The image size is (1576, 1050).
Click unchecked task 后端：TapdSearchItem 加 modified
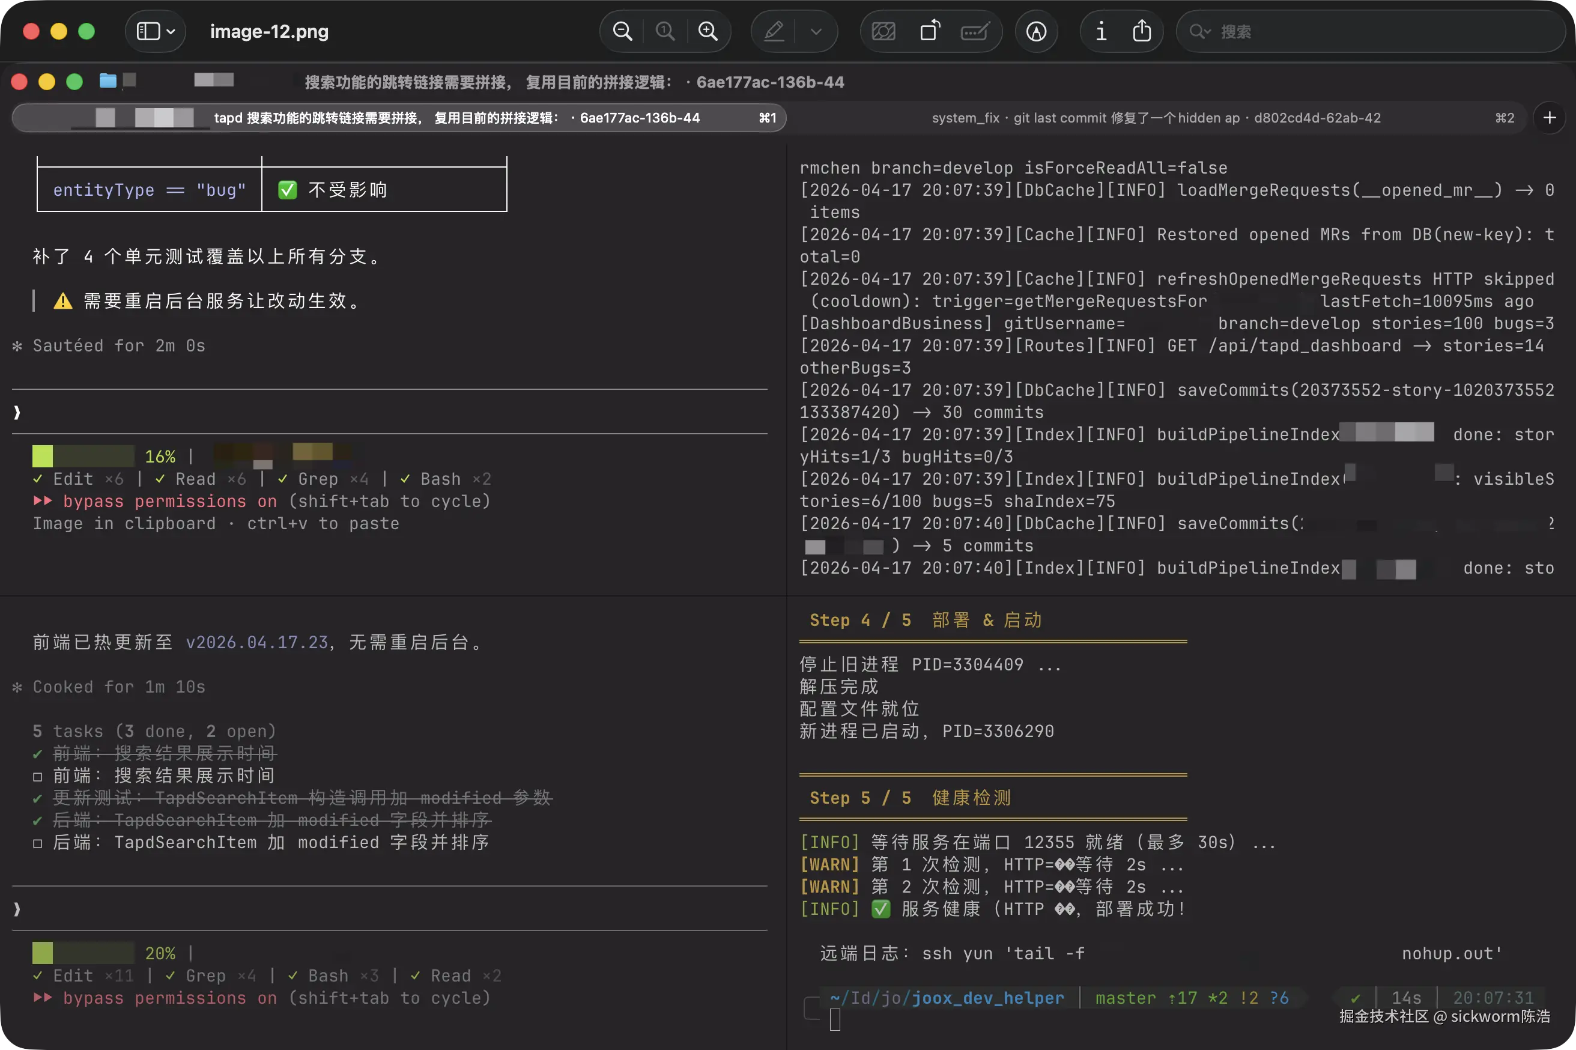261,842
